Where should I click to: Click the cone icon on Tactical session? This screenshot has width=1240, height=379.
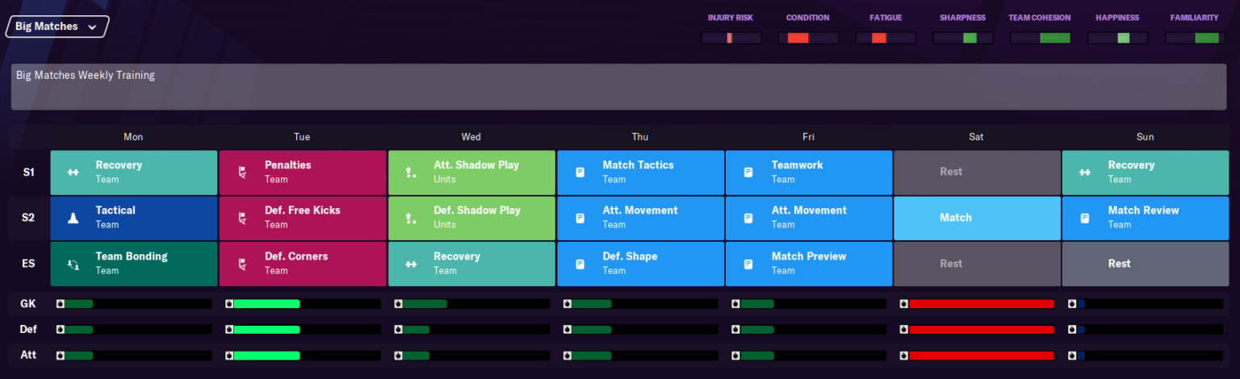[x=73, y=218]
